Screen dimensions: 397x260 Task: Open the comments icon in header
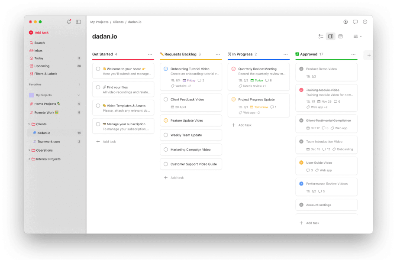click(355, 22)
